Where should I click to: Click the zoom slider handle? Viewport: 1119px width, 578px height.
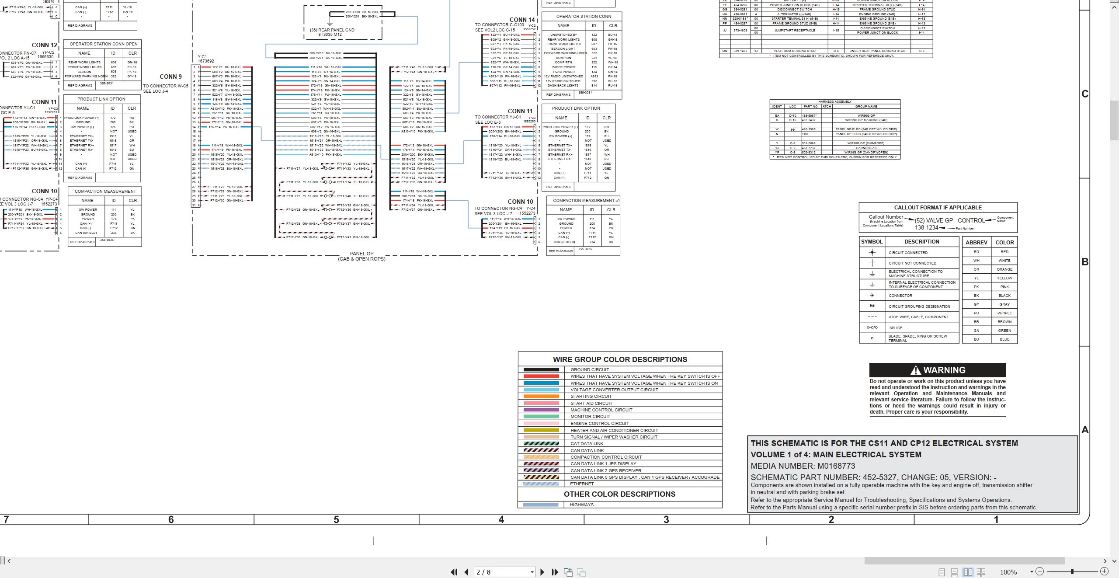(x=1072, y=571)
